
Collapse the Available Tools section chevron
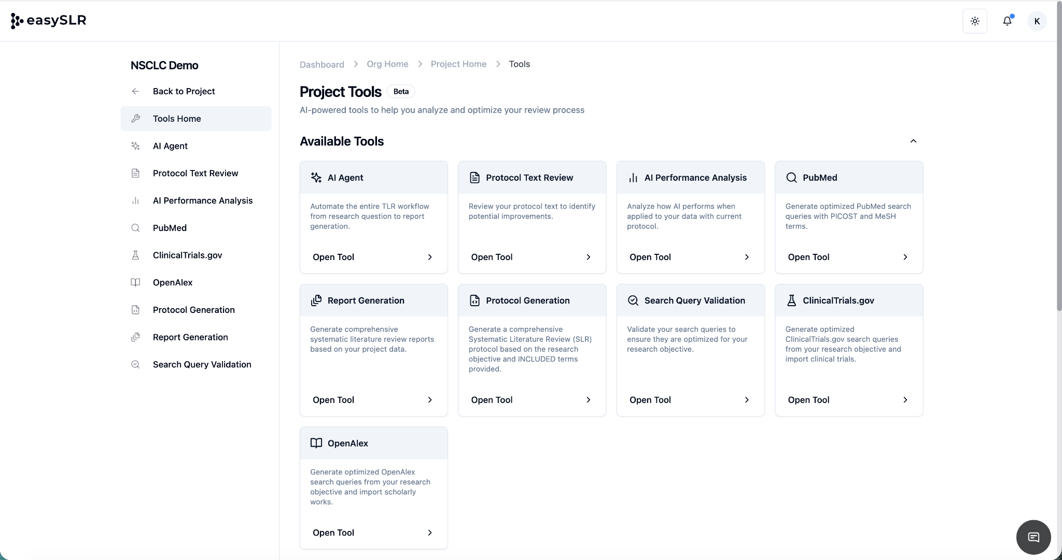click(913, 141)
